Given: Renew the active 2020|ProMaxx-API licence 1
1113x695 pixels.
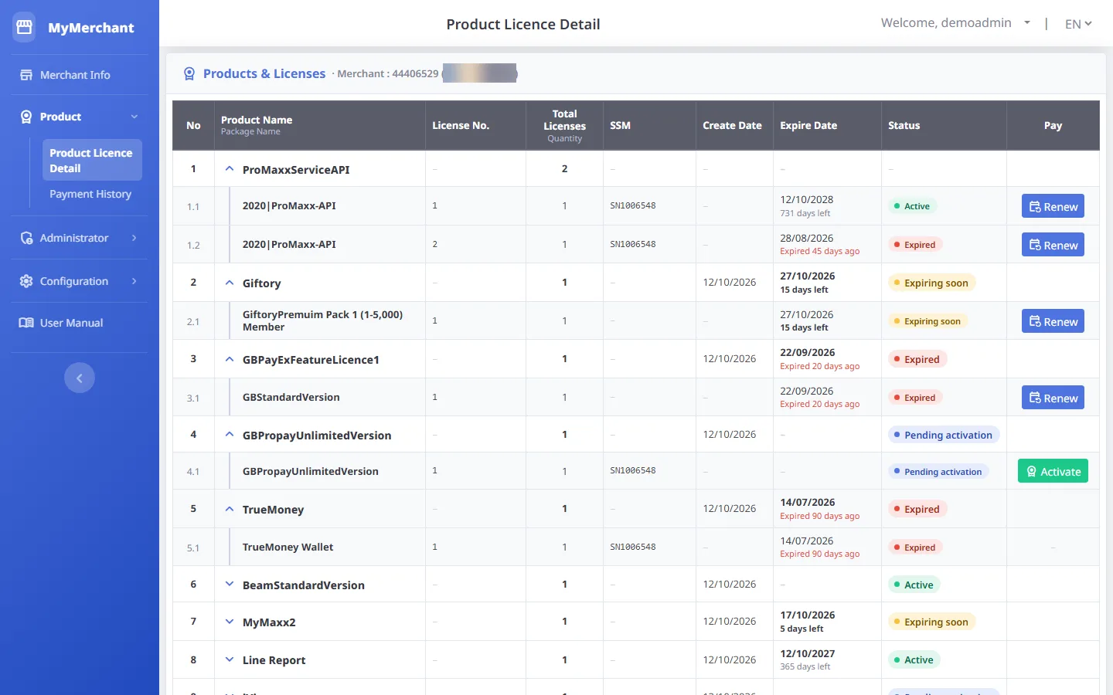Looking at the screenshot, I should click(1053, 206).
